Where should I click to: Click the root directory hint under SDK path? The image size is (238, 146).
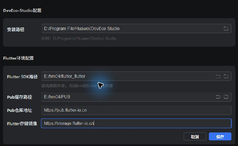click(77, 86)
